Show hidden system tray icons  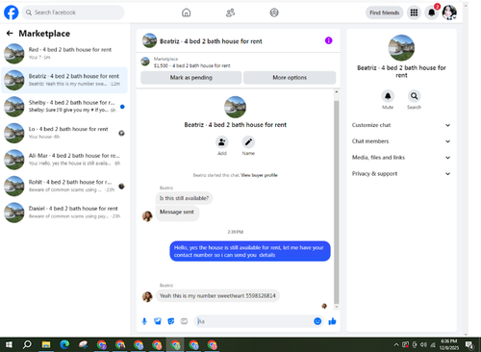click(396, 345)
